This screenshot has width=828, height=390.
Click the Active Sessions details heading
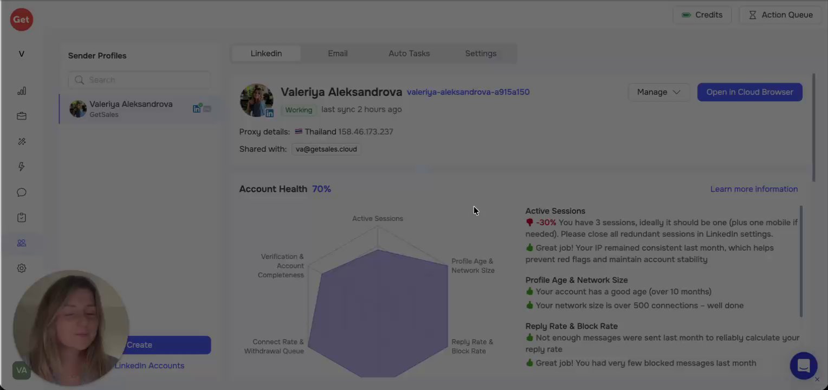(x=555, y=211)
